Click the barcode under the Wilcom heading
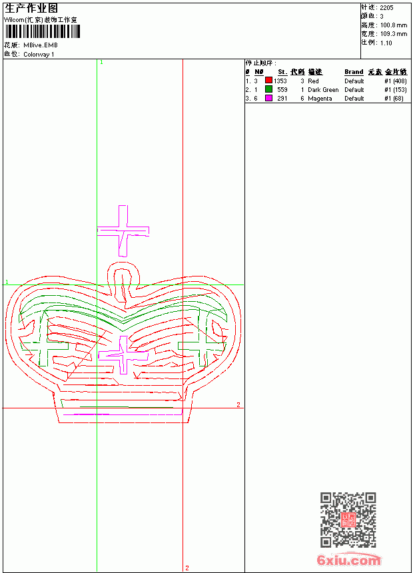This screenshot has width=413, height=573. [x=42, y=31]
